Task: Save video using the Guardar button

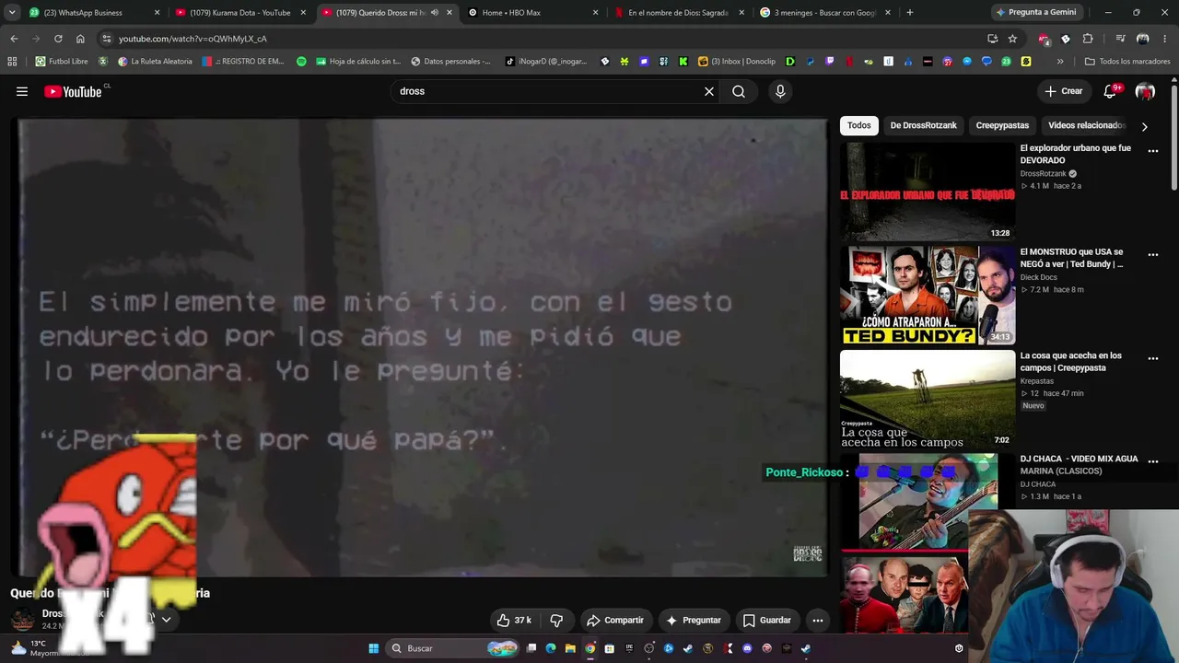Action: 767,621
